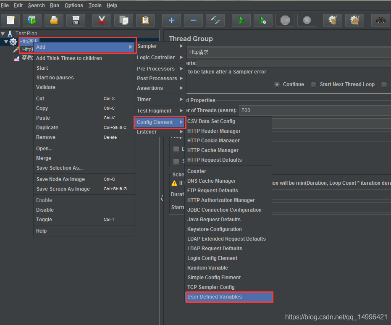The height and width of the screenshot is (325, 391).
Task: Click the Cut scissors icon
Action: tap(102, 20)
